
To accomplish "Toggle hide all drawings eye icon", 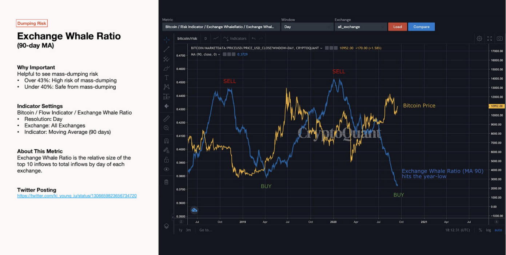I will point(166,169).
